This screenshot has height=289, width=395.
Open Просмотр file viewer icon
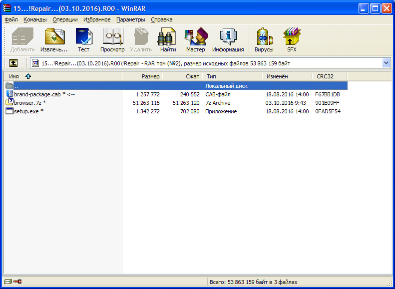click(x=112, y=40)
